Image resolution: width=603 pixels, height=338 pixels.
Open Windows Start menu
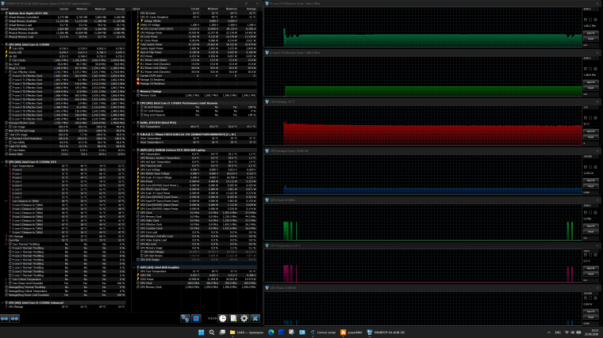pyautogui.click(x=201, y=332)
